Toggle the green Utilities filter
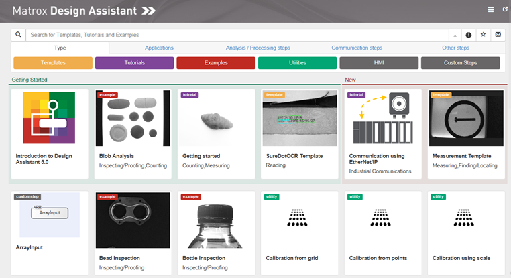The width and height of the screenshot is (511, 278). 298,63
